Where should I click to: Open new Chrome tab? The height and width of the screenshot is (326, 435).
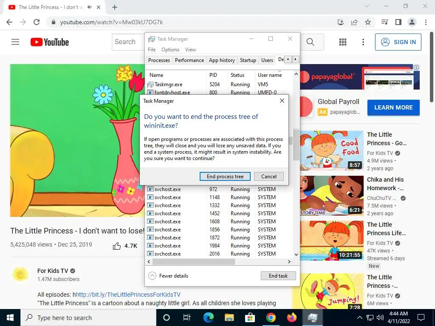115,7
